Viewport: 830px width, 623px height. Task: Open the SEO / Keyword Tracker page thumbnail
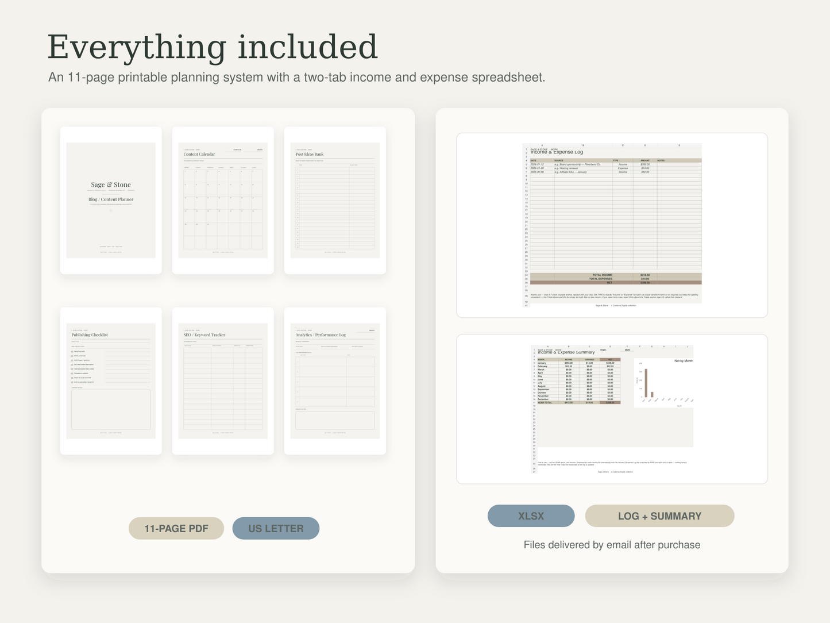[223, 381]
